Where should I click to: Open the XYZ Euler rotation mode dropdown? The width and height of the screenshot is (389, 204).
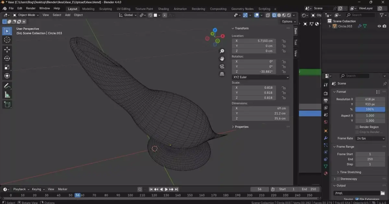pos(261,77)
